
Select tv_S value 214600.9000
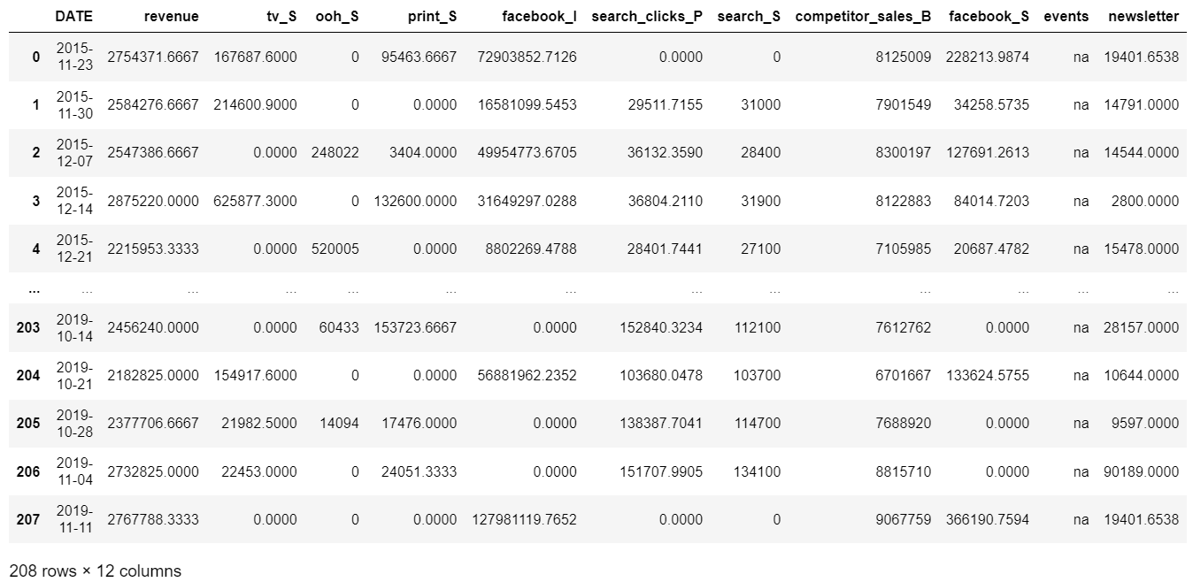[256, 104]
